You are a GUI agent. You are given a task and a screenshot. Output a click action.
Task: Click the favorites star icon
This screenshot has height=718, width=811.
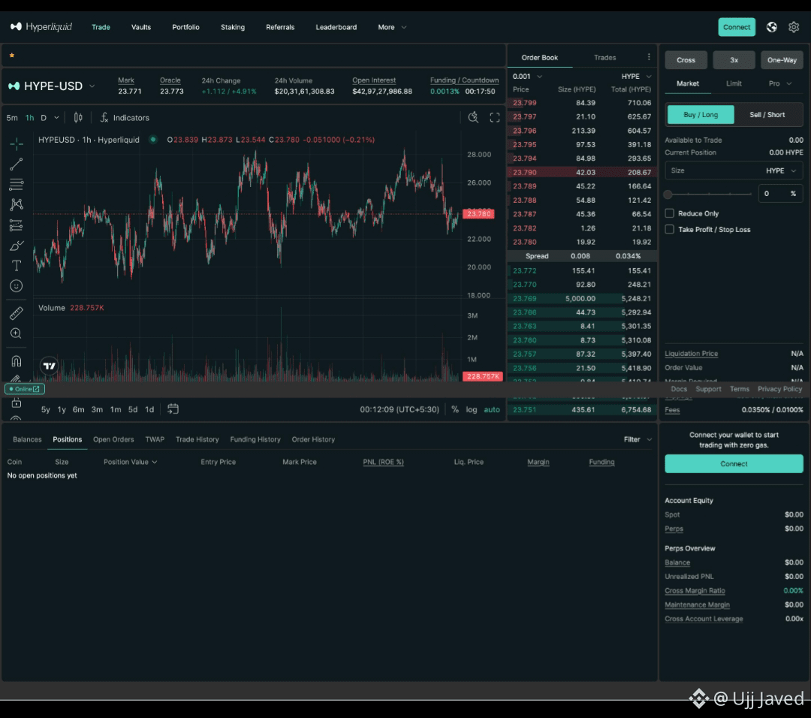(x=12, y=55)
